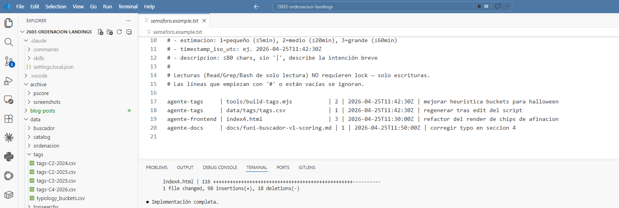Switch to the GITLENS panel tab

(307, 167)
